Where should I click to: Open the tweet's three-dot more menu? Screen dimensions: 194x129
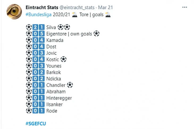[x=185, y=7]
